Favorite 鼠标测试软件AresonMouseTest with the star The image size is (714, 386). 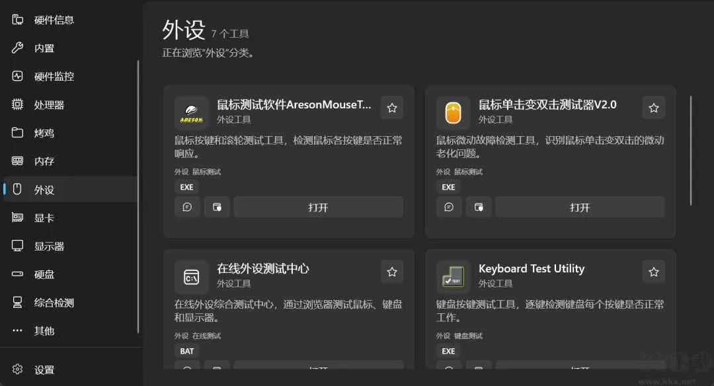392,108
